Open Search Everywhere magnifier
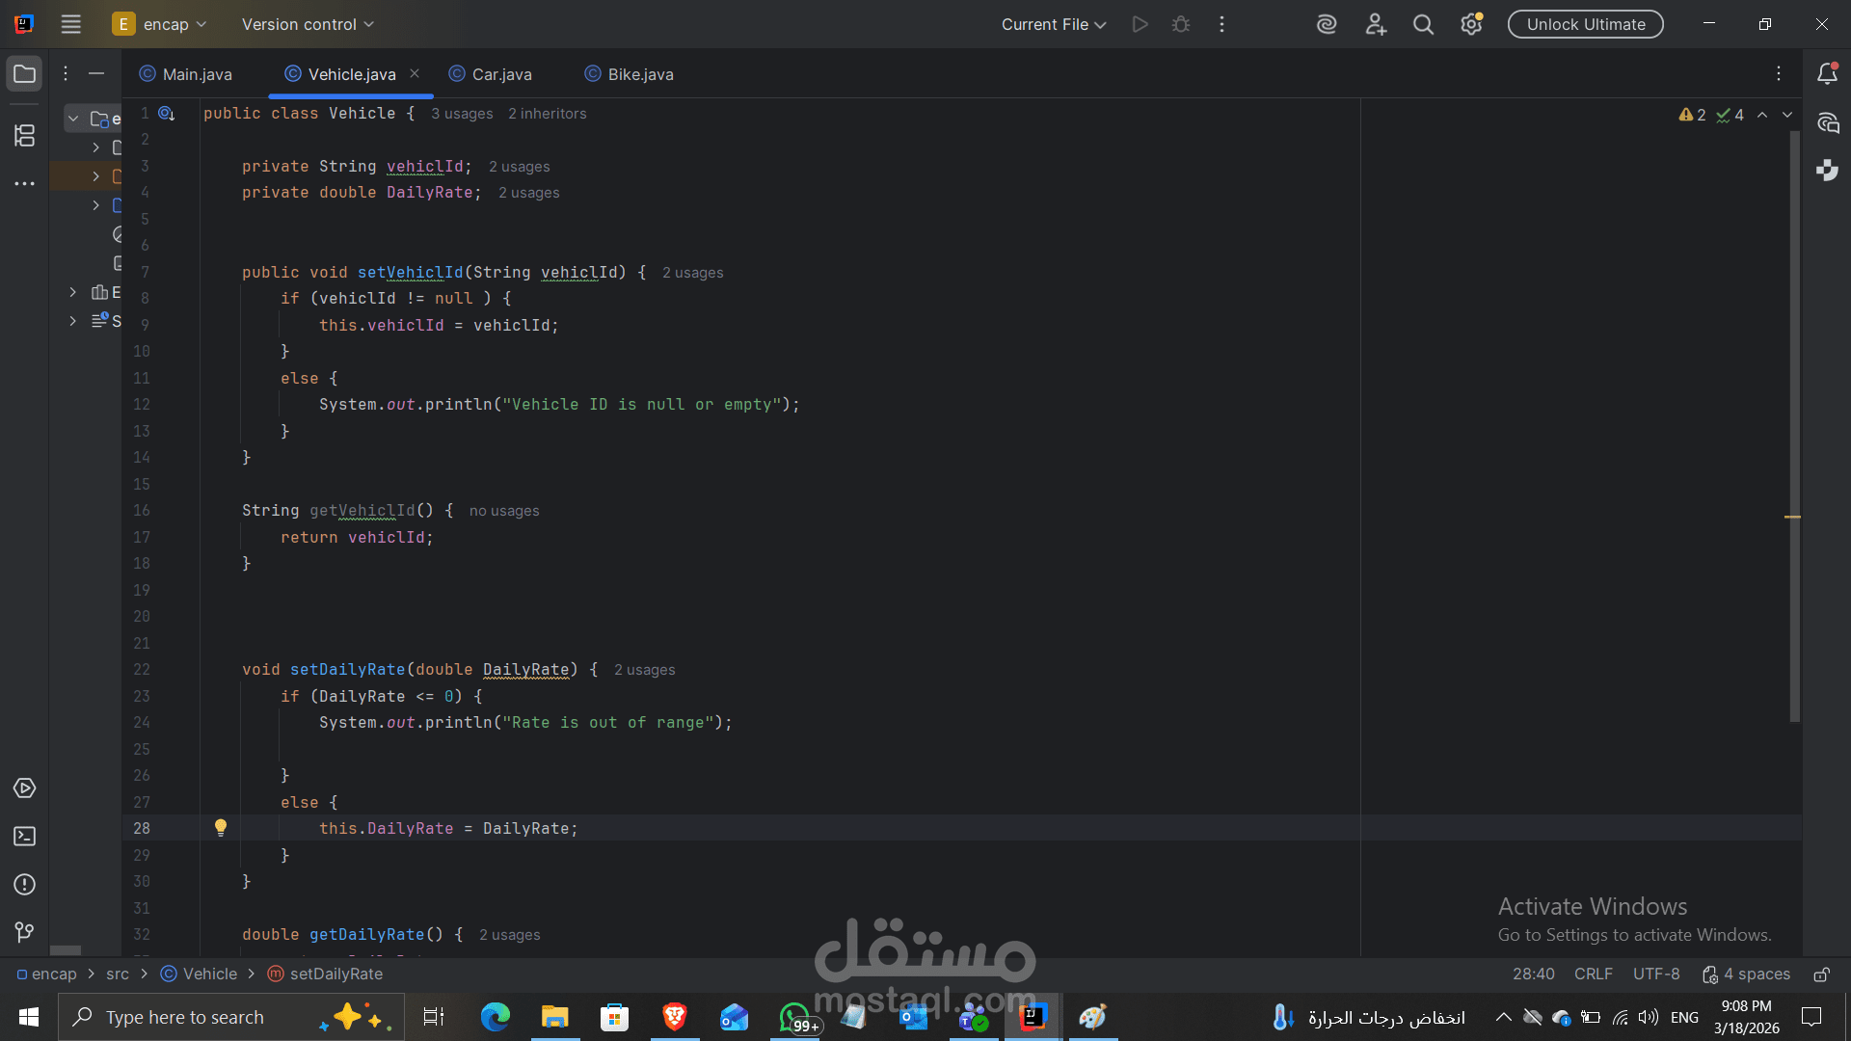This screenshot has width=1851, height=1041. [x=1423, y=24]
